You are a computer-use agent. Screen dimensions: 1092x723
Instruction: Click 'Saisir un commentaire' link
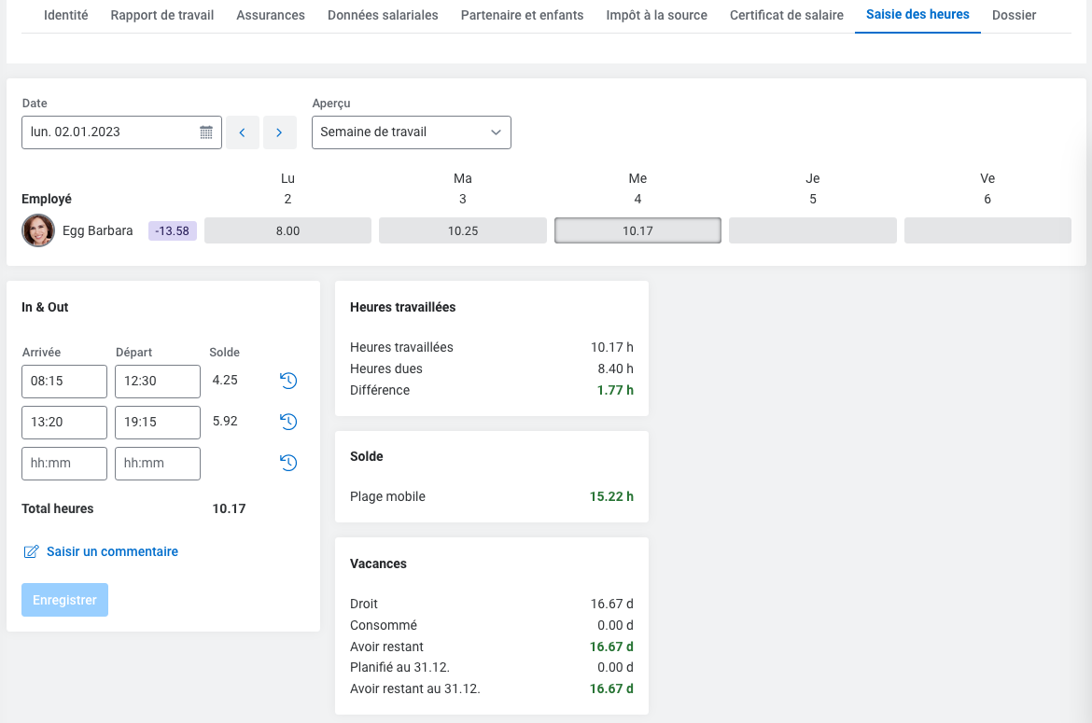pyautogui.click(x=112, y=551)
